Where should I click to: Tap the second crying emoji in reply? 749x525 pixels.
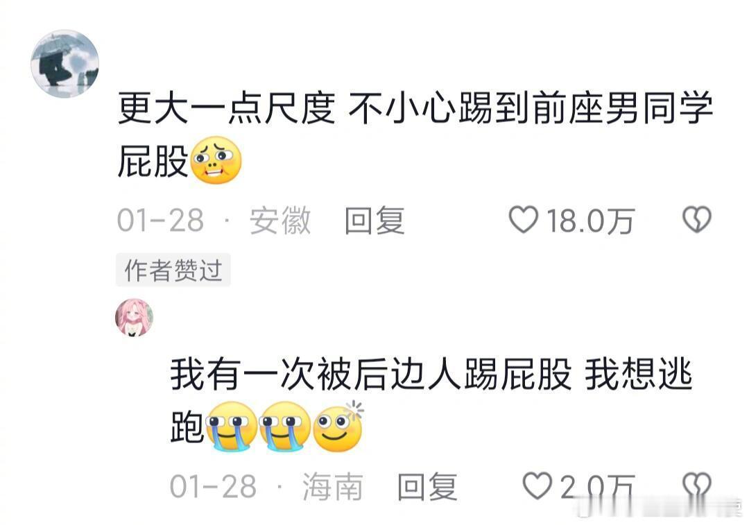[285, 426]
